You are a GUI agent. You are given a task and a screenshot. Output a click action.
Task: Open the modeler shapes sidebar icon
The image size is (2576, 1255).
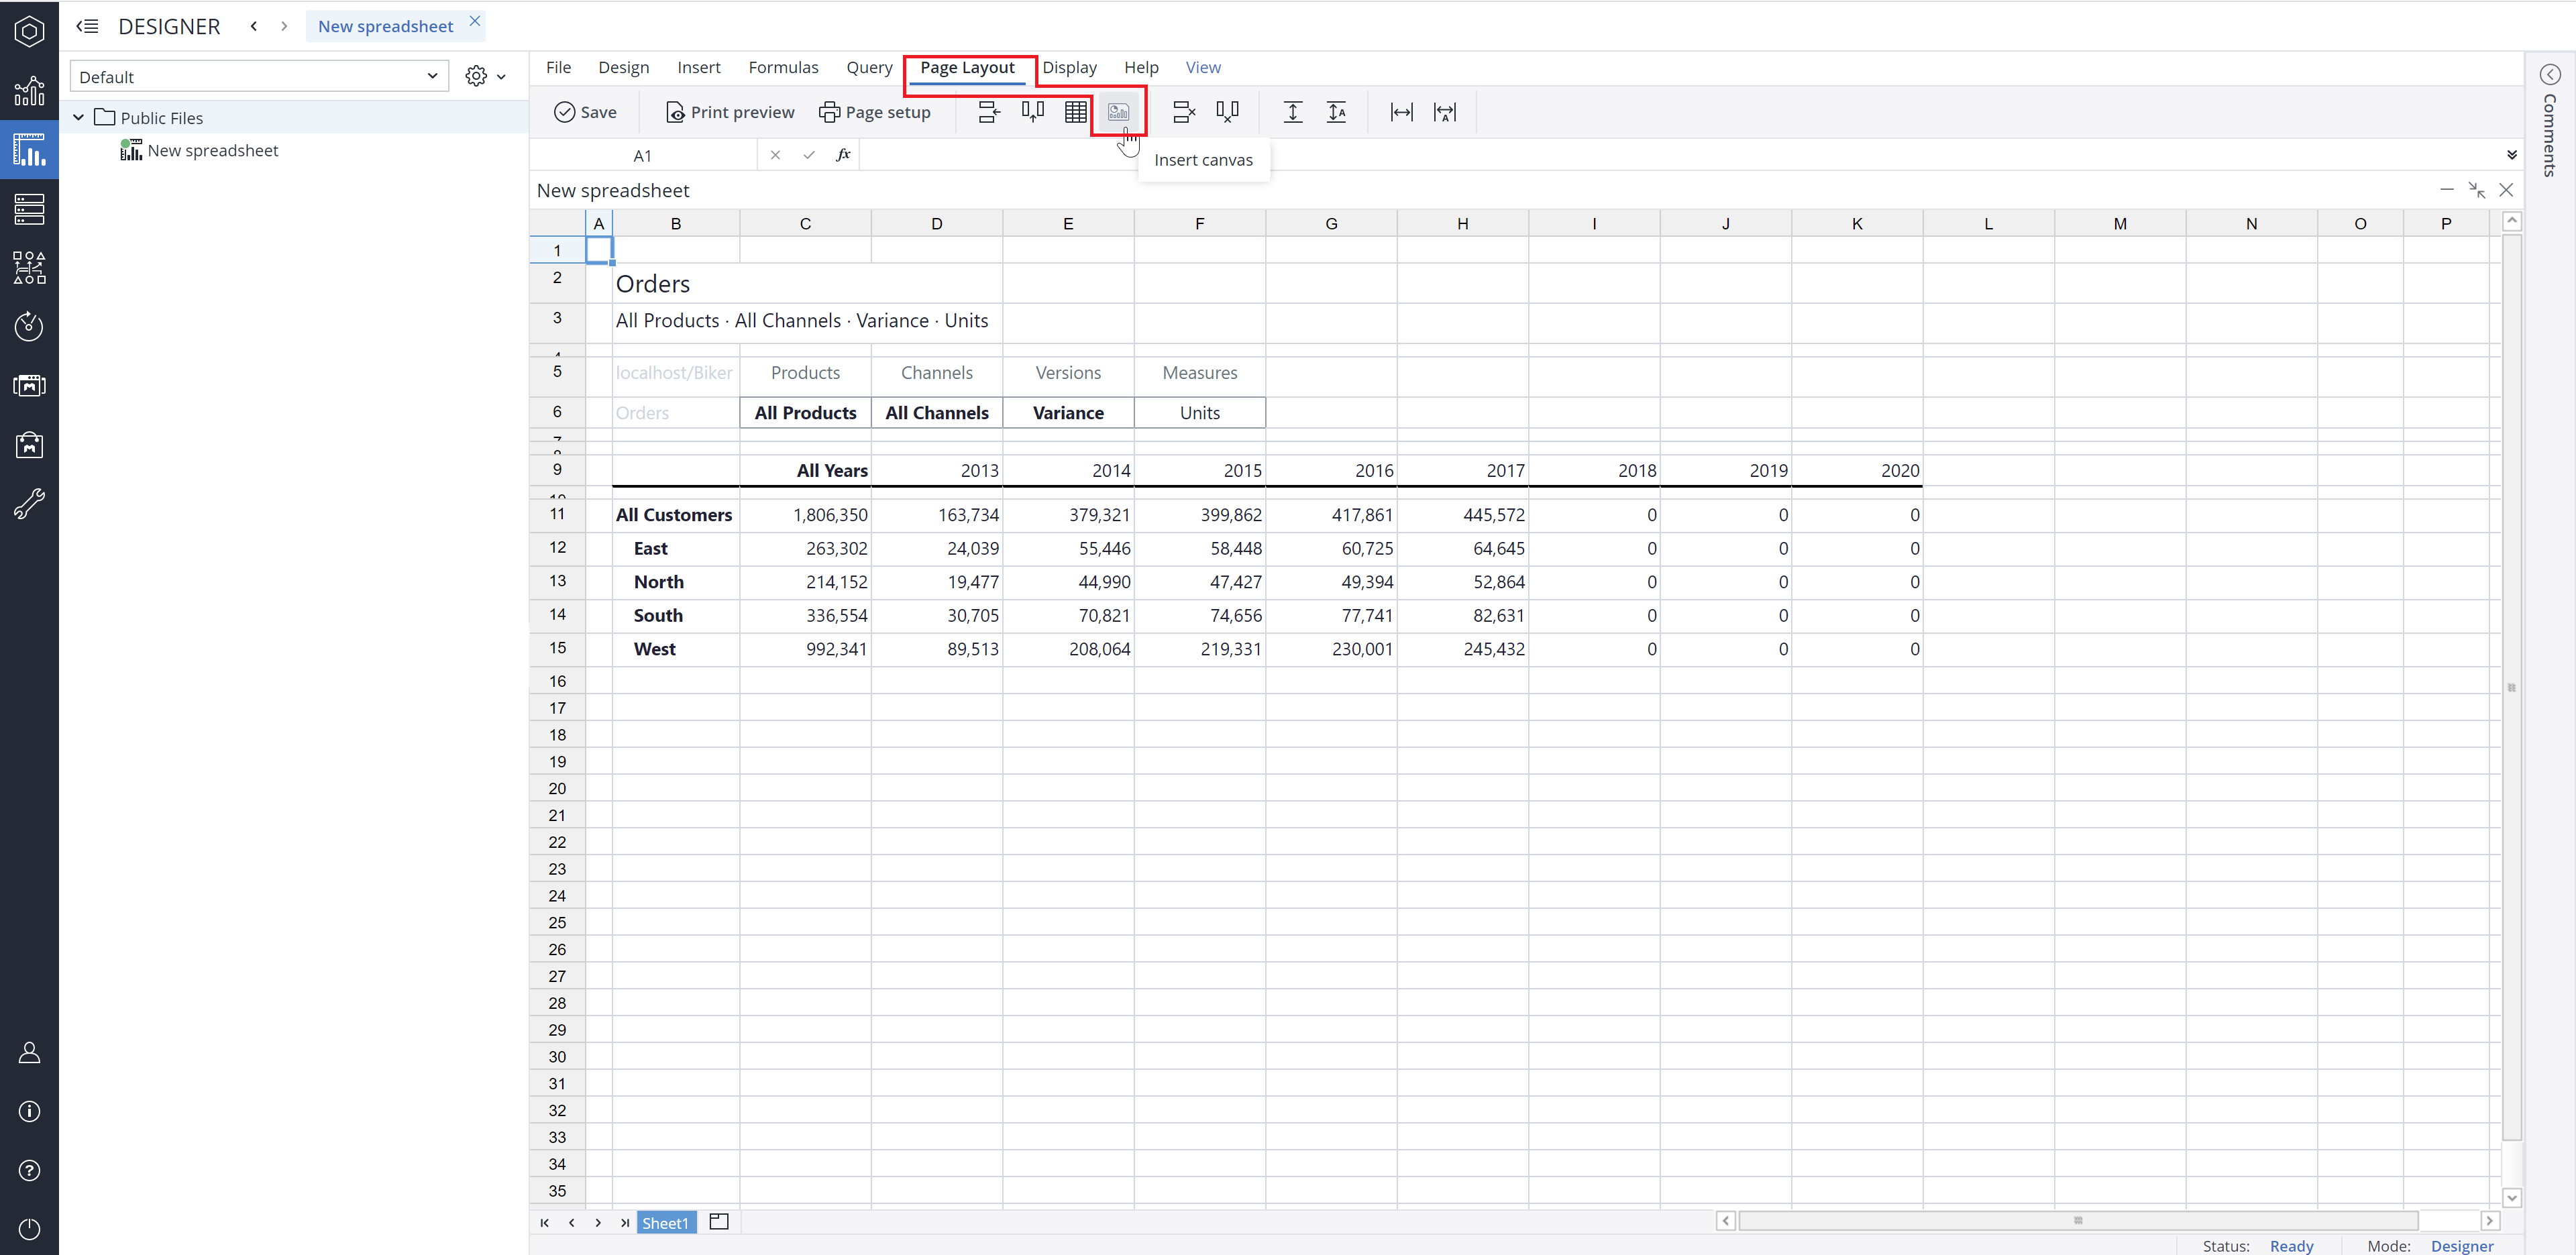click(29, 268)
